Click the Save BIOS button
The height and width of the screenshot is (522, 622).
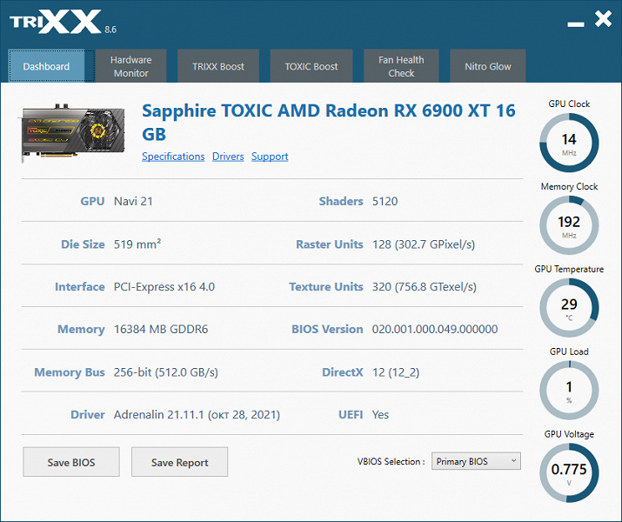point(71,462)
